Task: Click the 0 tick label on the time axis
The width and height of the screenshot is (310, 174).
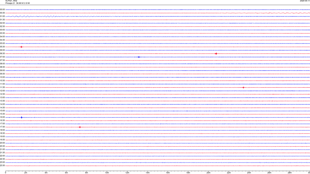Action: point(5,173)
